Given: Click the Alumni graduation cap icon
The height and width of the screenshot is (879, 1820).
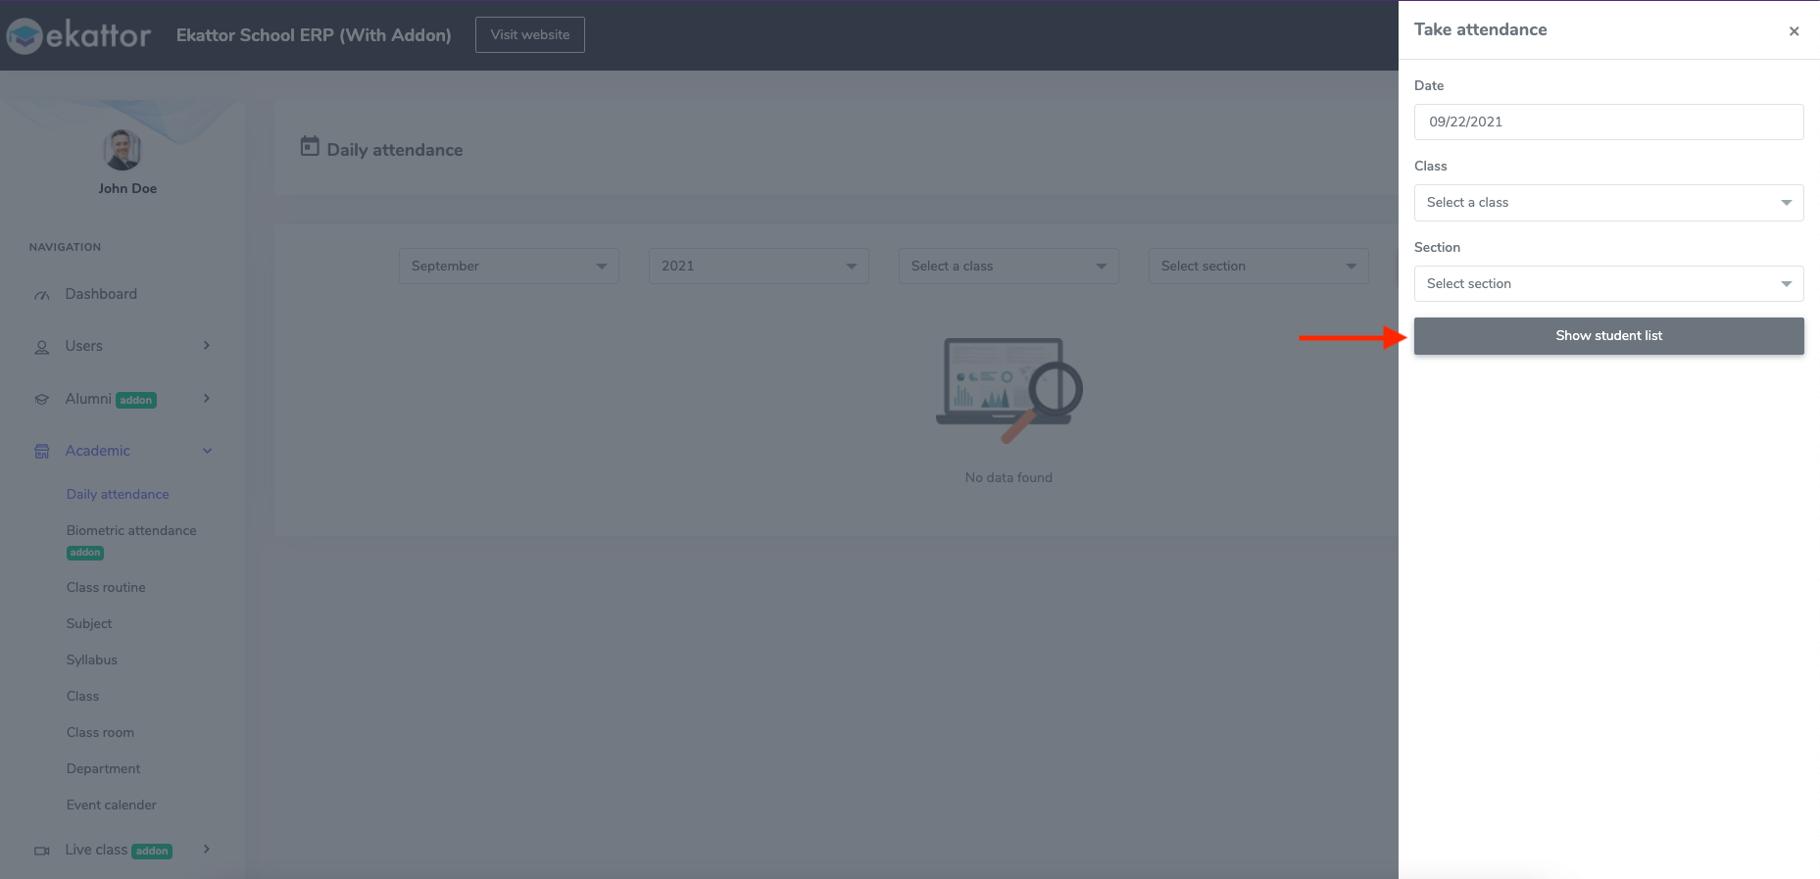Looking at the screenshot, I should [x=42, y=400].
